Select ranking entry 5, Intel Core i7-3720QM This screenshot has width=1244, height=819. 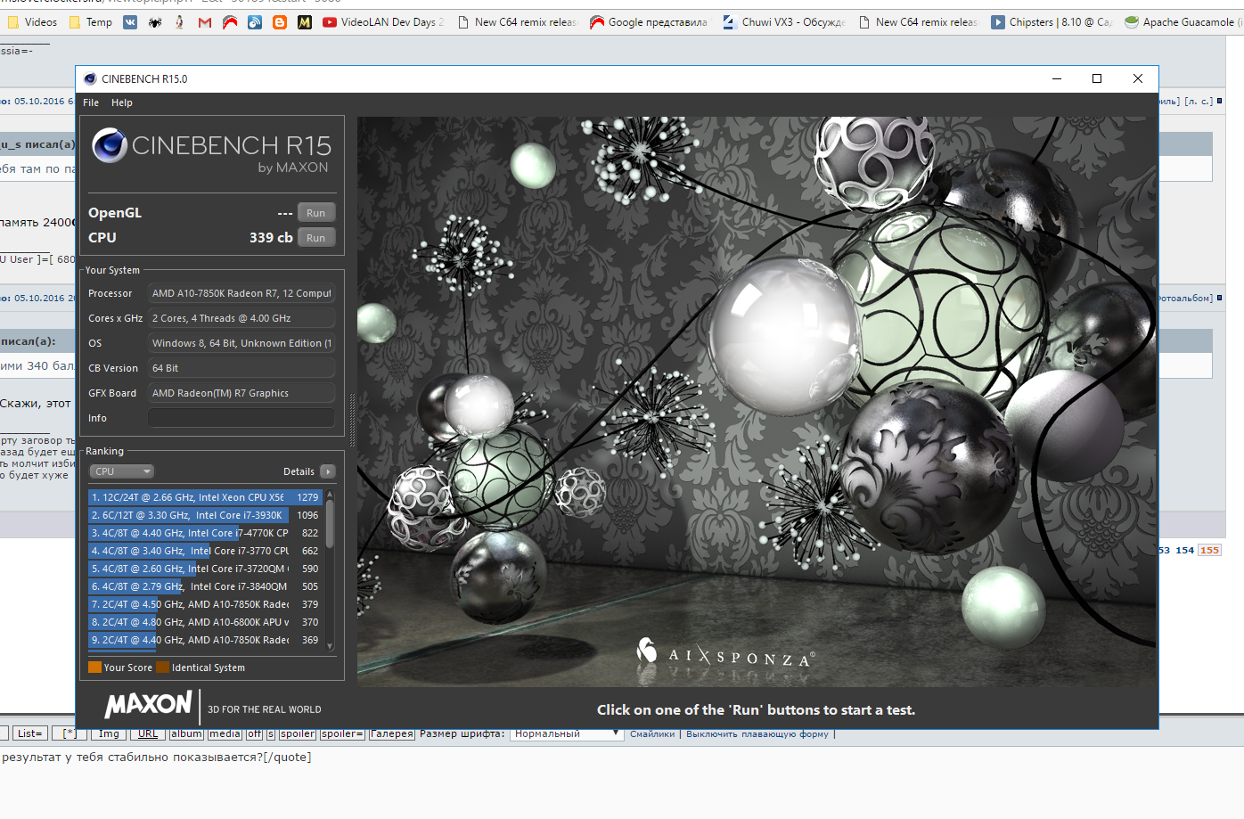pyautogui.click(x=204, y=569)
